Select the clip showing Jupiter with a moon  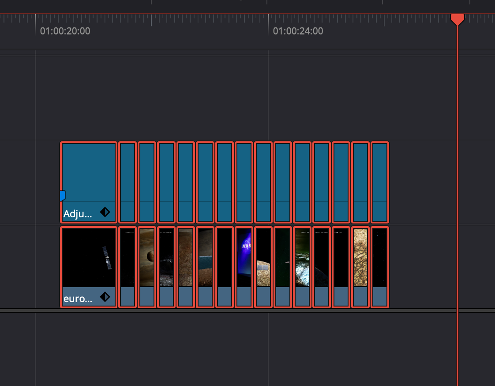coord(147,267)
